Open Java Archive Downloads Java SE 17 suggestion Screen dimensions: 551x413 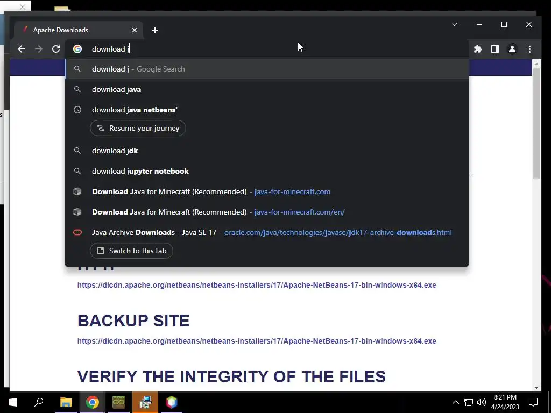point(267,232)
